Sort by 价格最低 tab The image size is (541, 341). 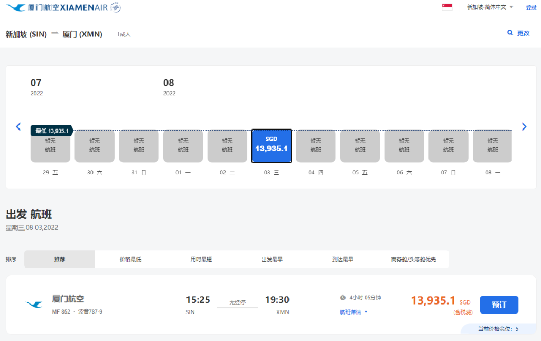pos(130,259)
